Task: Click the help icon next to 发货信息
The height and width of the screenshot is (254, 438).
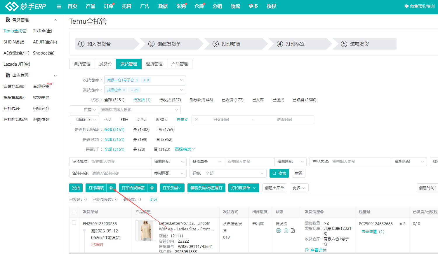Action: click(x=322, y=212)
